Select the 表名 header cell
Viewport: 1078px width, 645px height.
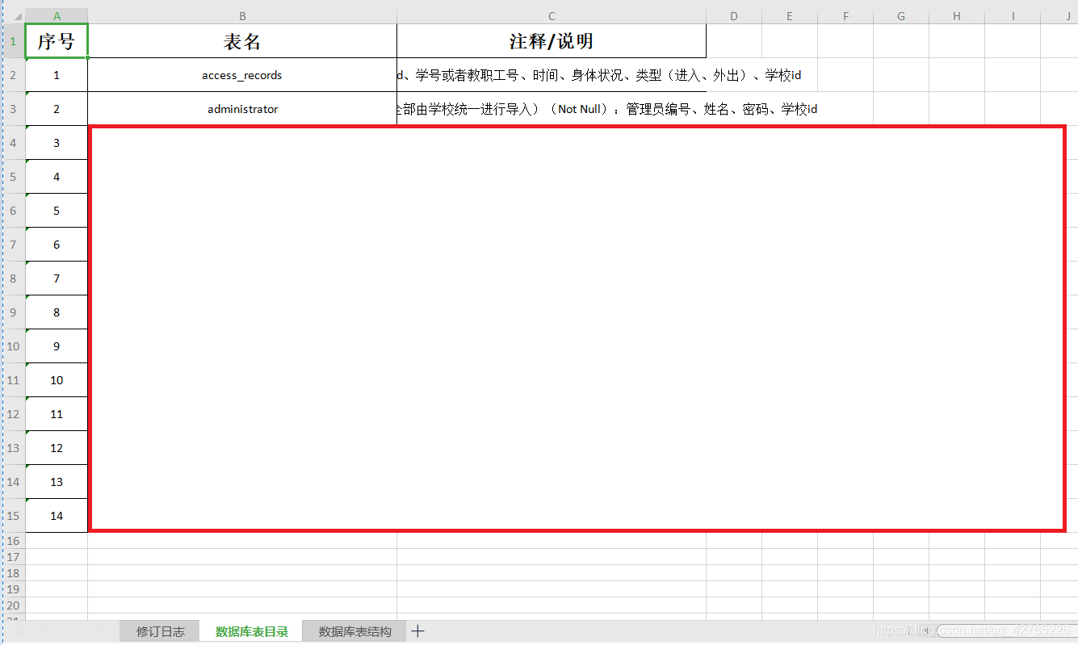(241, 40)
